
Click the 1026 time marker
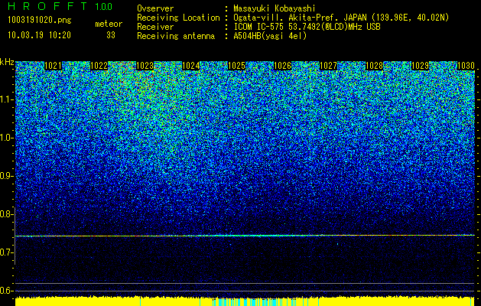point(282,66)
